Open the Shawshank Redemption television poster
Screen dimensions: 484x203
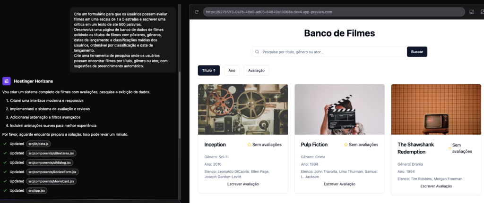(436, 109)
